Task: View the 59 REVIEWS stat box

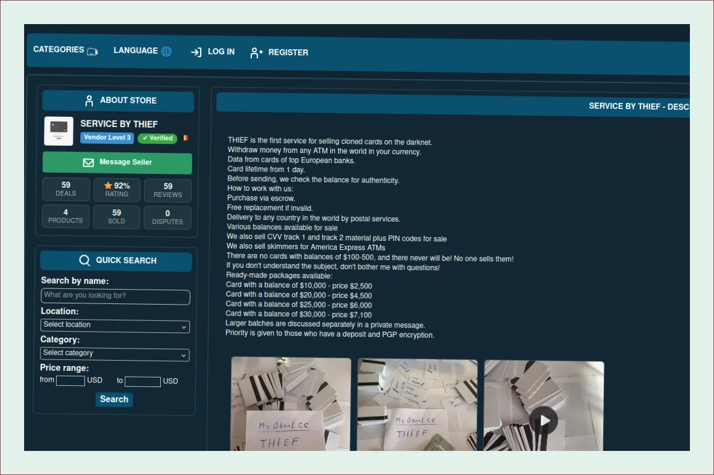Action: pyautogui.click(x=168, y=190)
